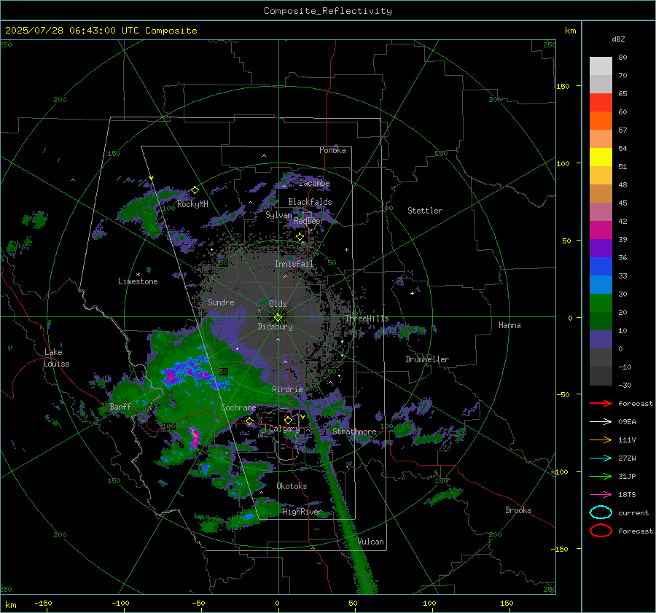Click the yellow diamond marker below Cochrane
The height and width of the screenshot is (613, 656).
pyautogui.click(x=250, y=421)
